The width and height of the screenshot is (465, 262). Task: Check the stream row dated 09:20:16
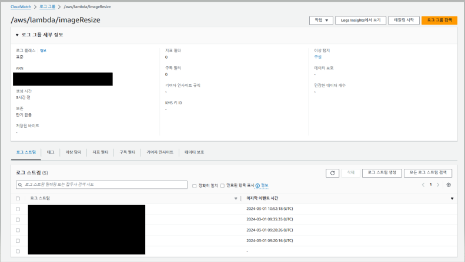pyautogui.click(x=18, y=241)
